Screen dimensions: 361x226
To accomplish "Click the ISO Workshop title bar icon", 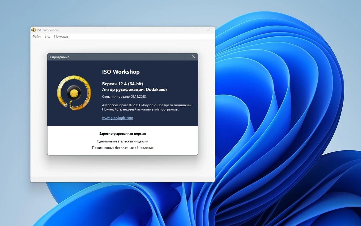I will 34,30.
